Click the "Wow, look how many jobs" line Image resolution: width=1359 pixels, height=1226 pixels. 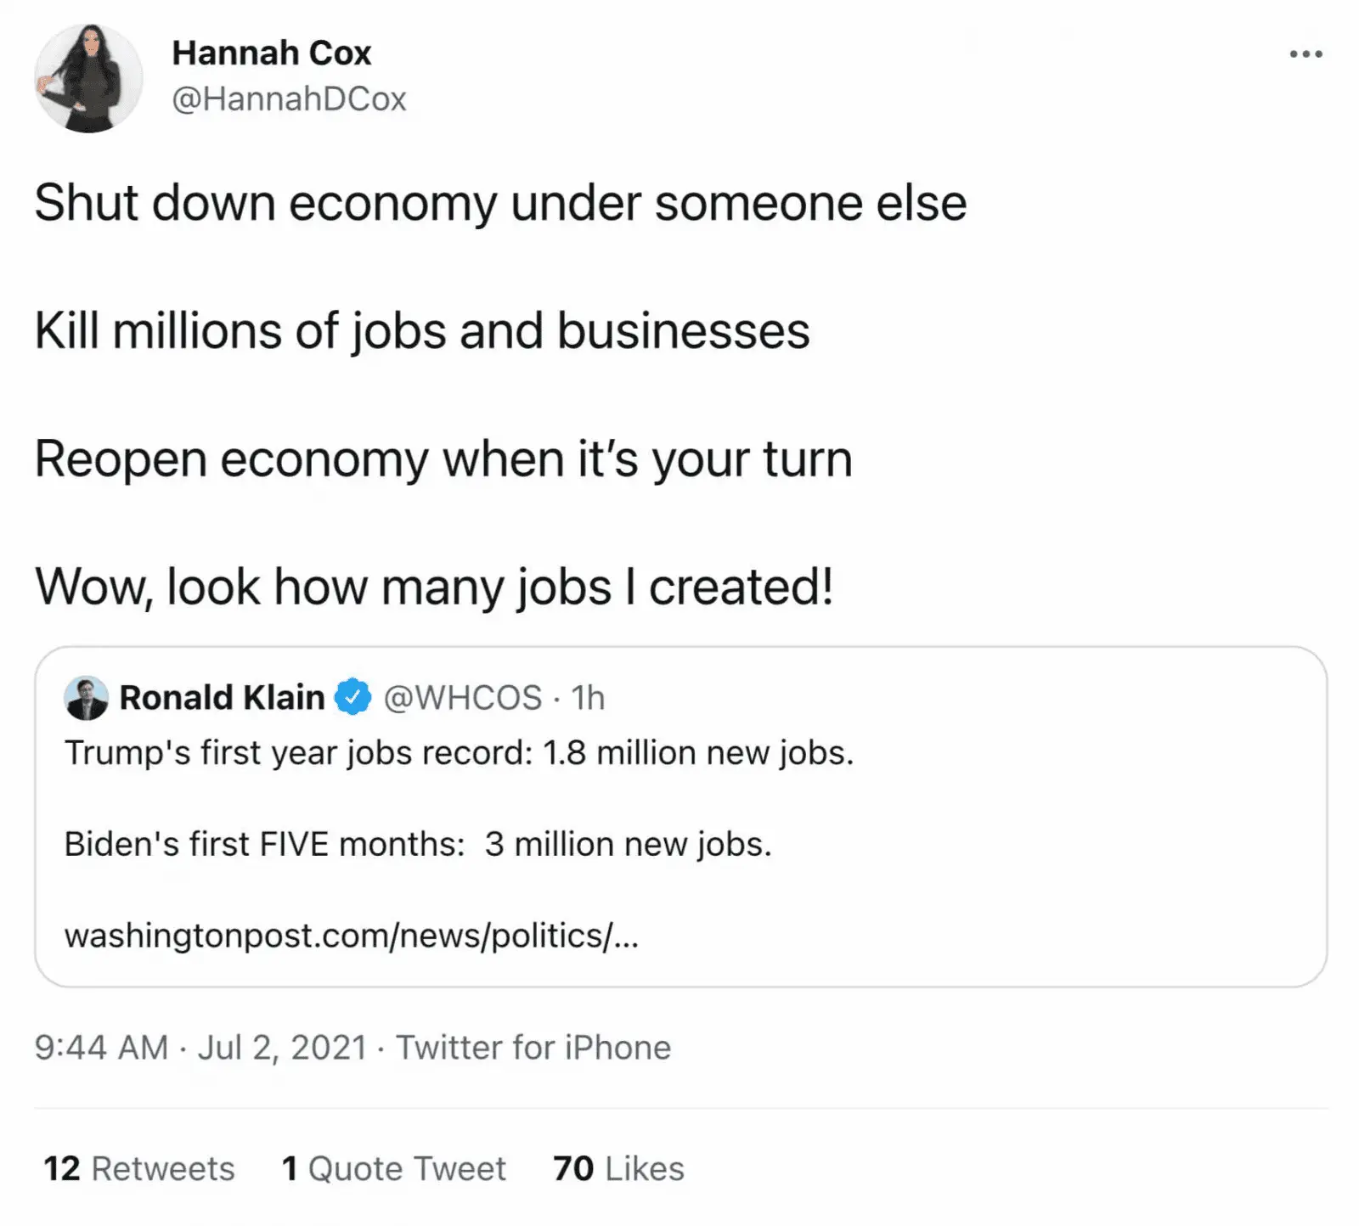coord(434,587)
